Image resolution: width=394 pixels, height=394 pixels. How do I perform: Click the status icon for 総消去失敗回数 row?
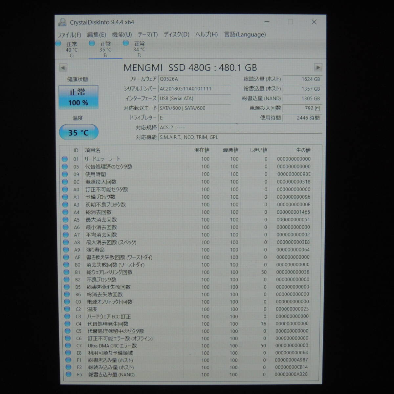[x=67, y=295]
